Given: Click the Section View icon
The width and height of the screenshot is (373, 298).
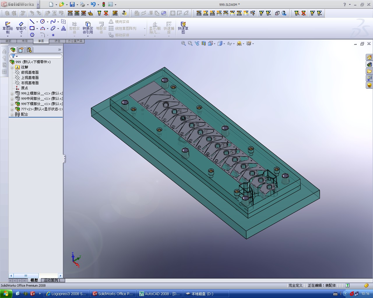Looking at the screenshot, I should tap(204, 43).
